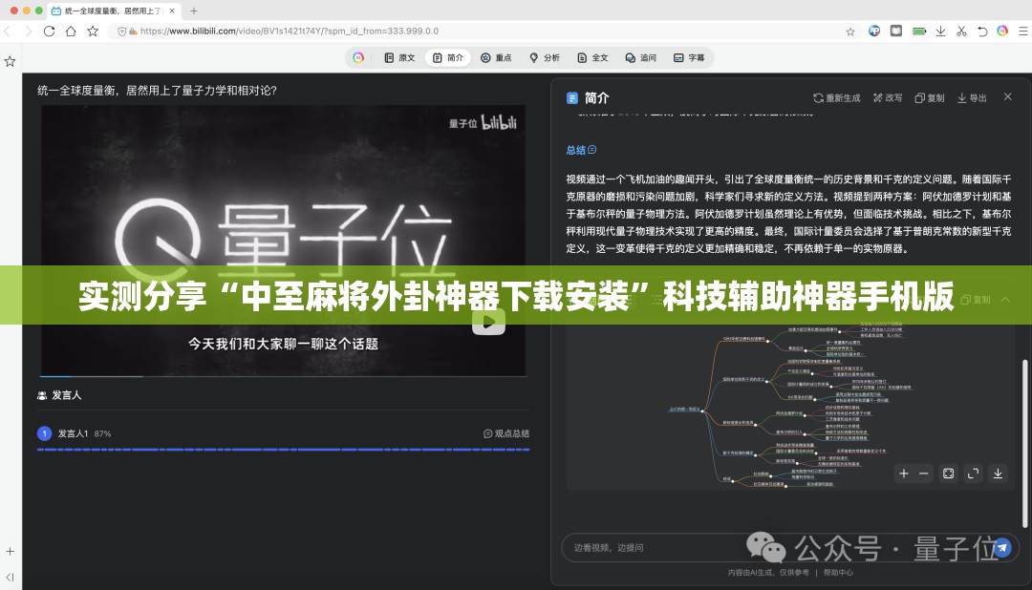Click 复制 in the 简介 header
The width and height of the screenshot is (1032, 590).
[x=930, y=98]
